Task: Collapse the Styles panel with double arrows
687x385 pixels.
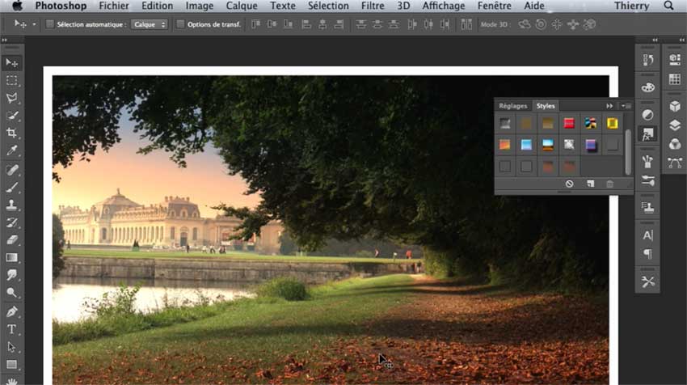Action: pyautogui.click(x=609, y=106)
